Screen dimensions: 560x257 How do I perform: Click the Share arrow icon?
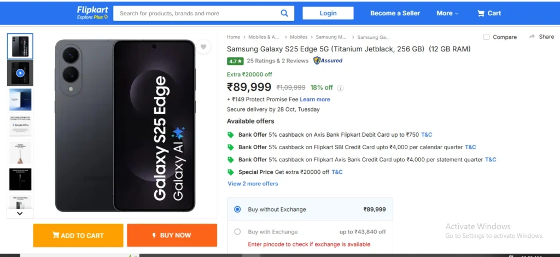tap(532, 37)
